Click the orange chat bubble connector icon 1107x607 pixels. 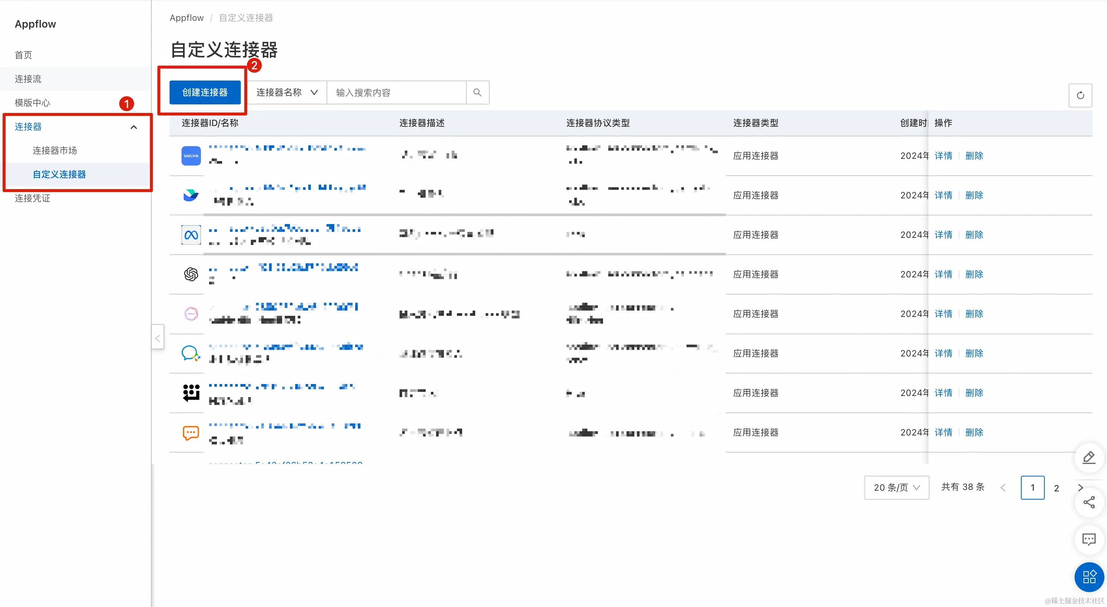coord(191,433)
